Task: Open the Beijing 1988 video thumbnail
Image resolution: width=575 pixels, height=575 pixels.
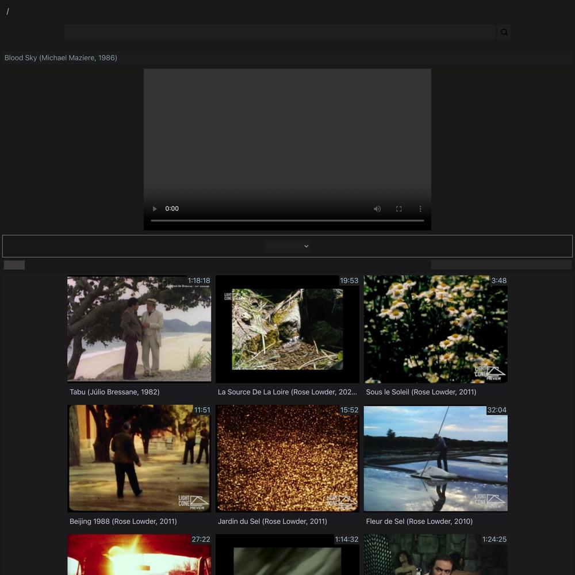Action: [x=139, y=458]
